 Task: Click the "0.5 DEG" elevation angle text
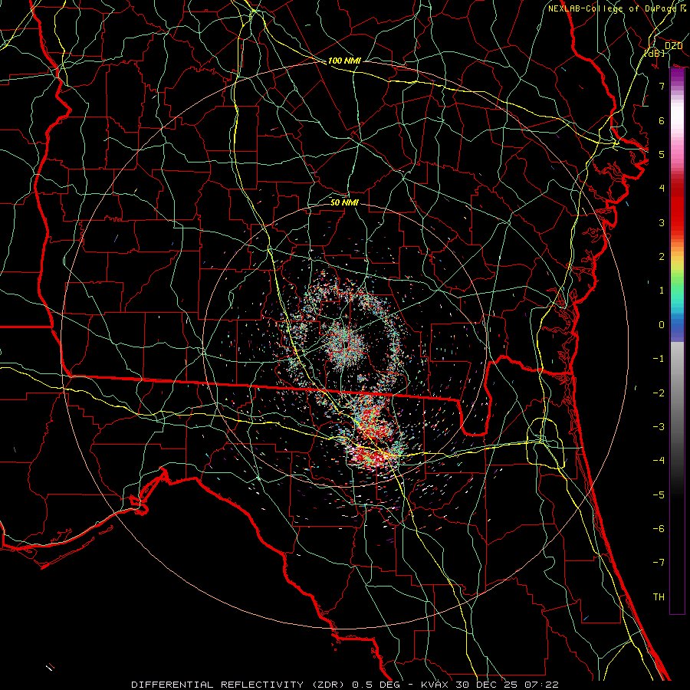tap(376, 685)
